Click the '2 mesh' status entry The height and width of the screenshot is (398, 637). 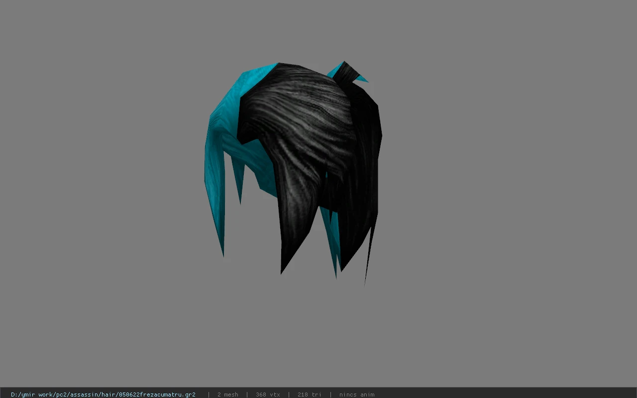click(227, 395)
